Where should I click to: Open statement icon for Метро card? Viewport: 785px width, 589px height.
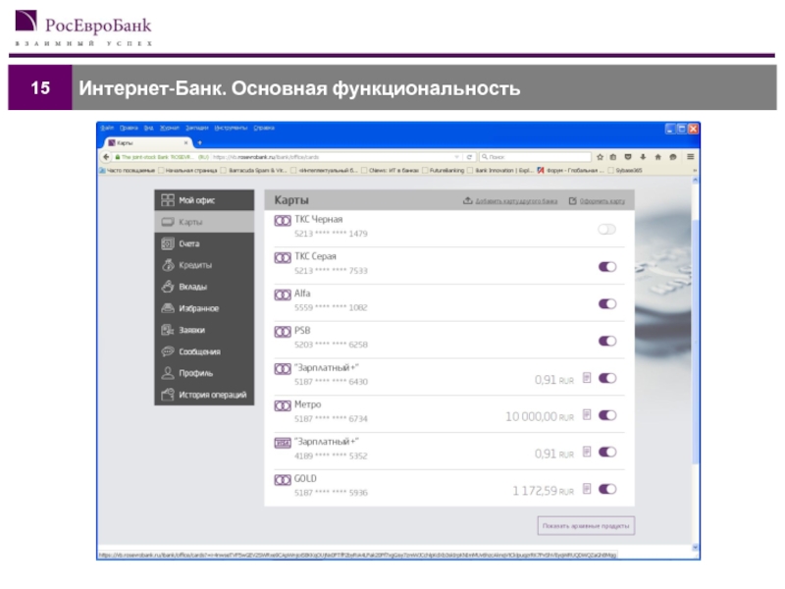tap(587, 414)
